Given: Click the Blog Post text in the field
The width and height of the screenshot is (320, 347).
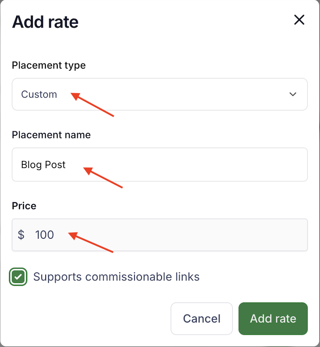Looking at the screenshot, I should pyautogui.click(x=43, y=165).
